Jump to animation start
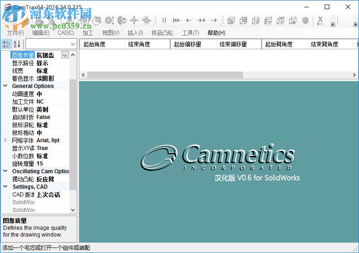This screenshot has height=253, width=359. point(177,21)
